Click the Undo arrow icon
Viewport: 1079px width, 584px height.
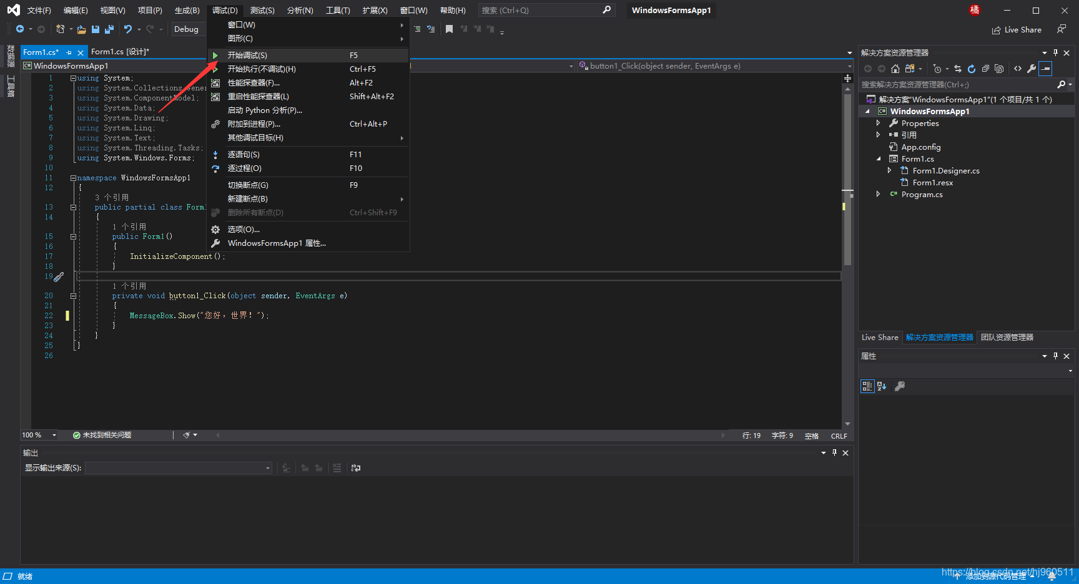pyautogui.click(x=128, y=29)
